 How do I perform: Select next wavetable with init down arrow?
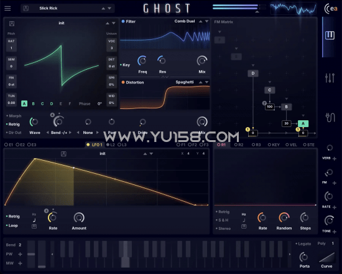(114, 23)
